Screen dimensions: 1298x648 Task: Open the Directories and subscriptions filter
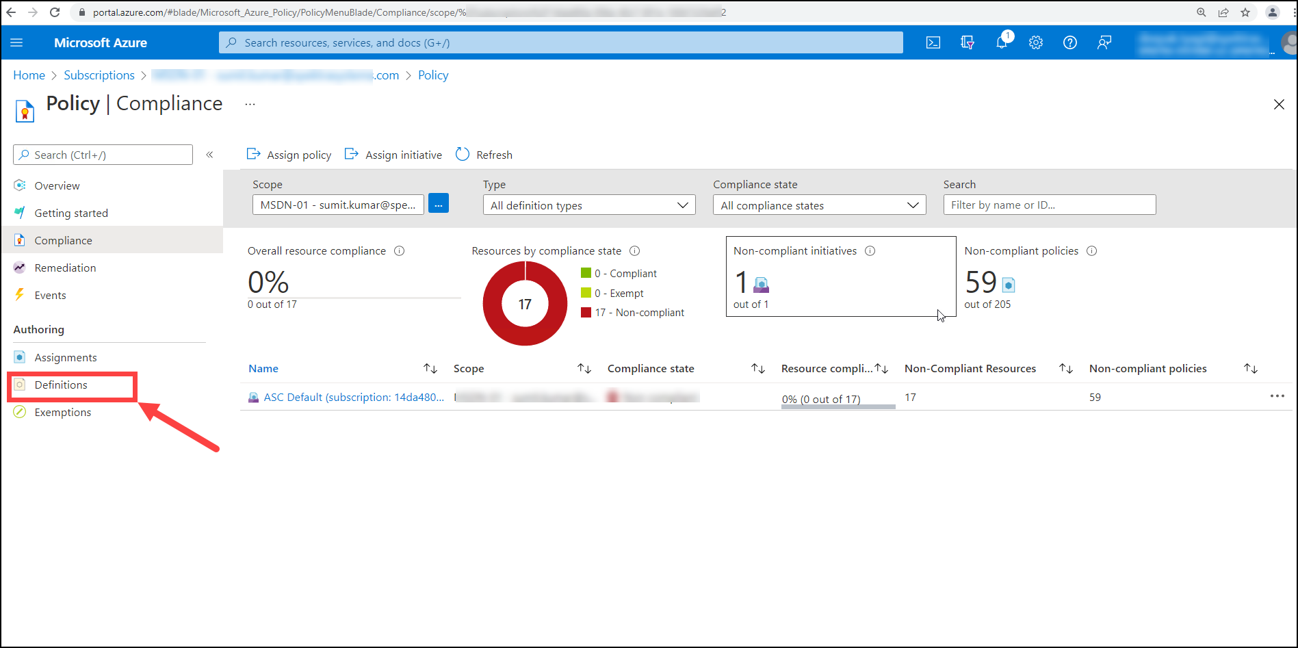[968, 42]
